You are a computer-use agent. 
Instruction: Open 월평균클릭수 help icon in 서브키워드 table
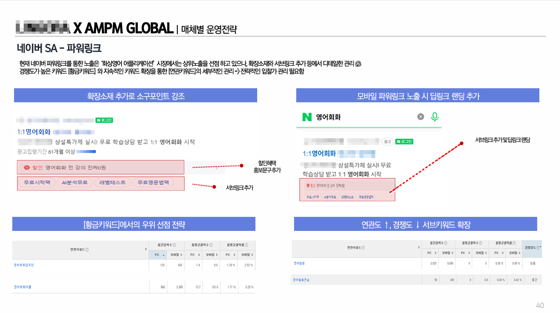pos(481,243)
